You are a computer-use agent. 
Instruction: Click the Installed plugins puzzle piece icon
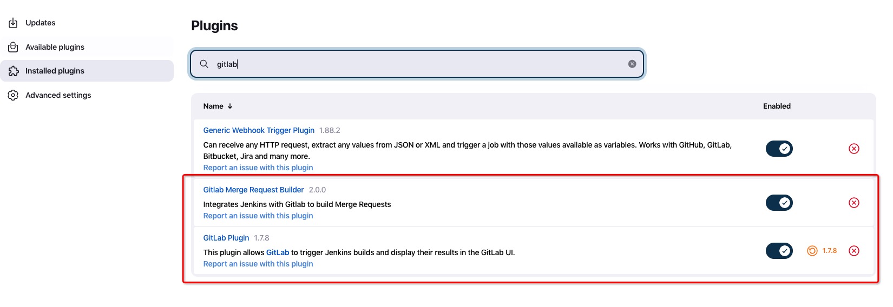(x=14, y=71)
